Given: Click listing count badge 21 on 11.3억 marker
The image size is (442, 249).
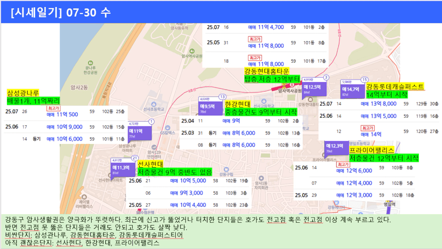Looking at the screenshot, I should (x=135, y=158).
